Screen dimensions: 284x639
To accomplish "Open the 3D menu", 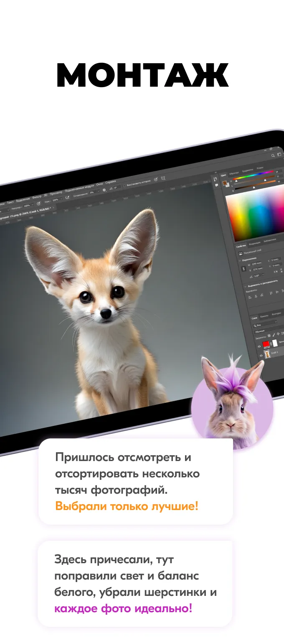I will tap(46, 196).
